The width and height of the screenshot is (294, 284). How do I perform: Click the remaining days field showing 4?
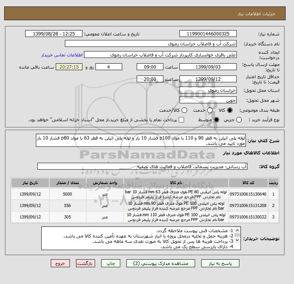109,67
